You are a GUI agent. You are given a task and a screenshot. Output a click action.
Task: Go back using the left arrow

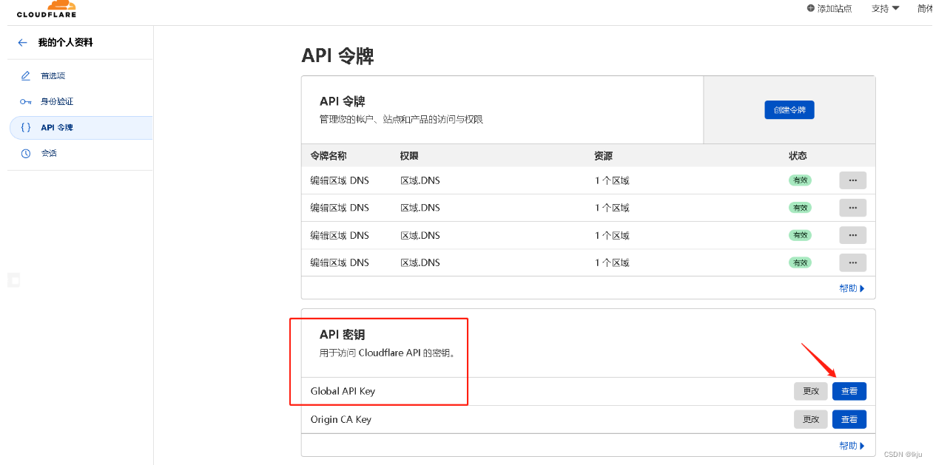[23, 43]
